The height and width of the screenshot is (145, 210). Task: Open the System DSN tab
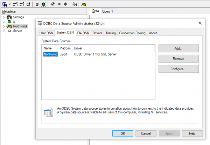[x=65, y=32]
